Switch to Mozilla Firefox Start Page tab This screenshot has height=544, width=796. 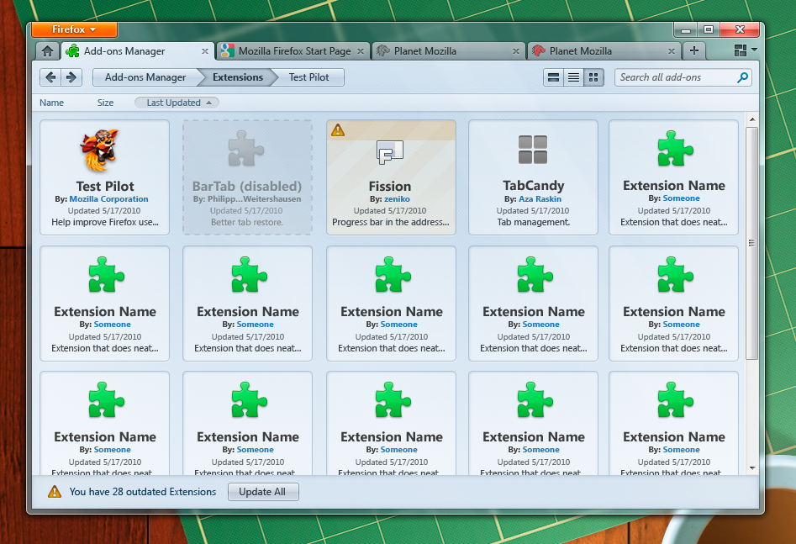point(293,50)
